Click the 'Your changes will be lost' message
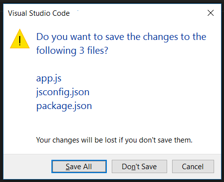This screenshot has height=182, width=224. pos(114,140)
